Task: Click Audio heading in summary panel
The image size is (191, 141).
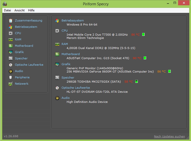Action: tap(66, 98)
